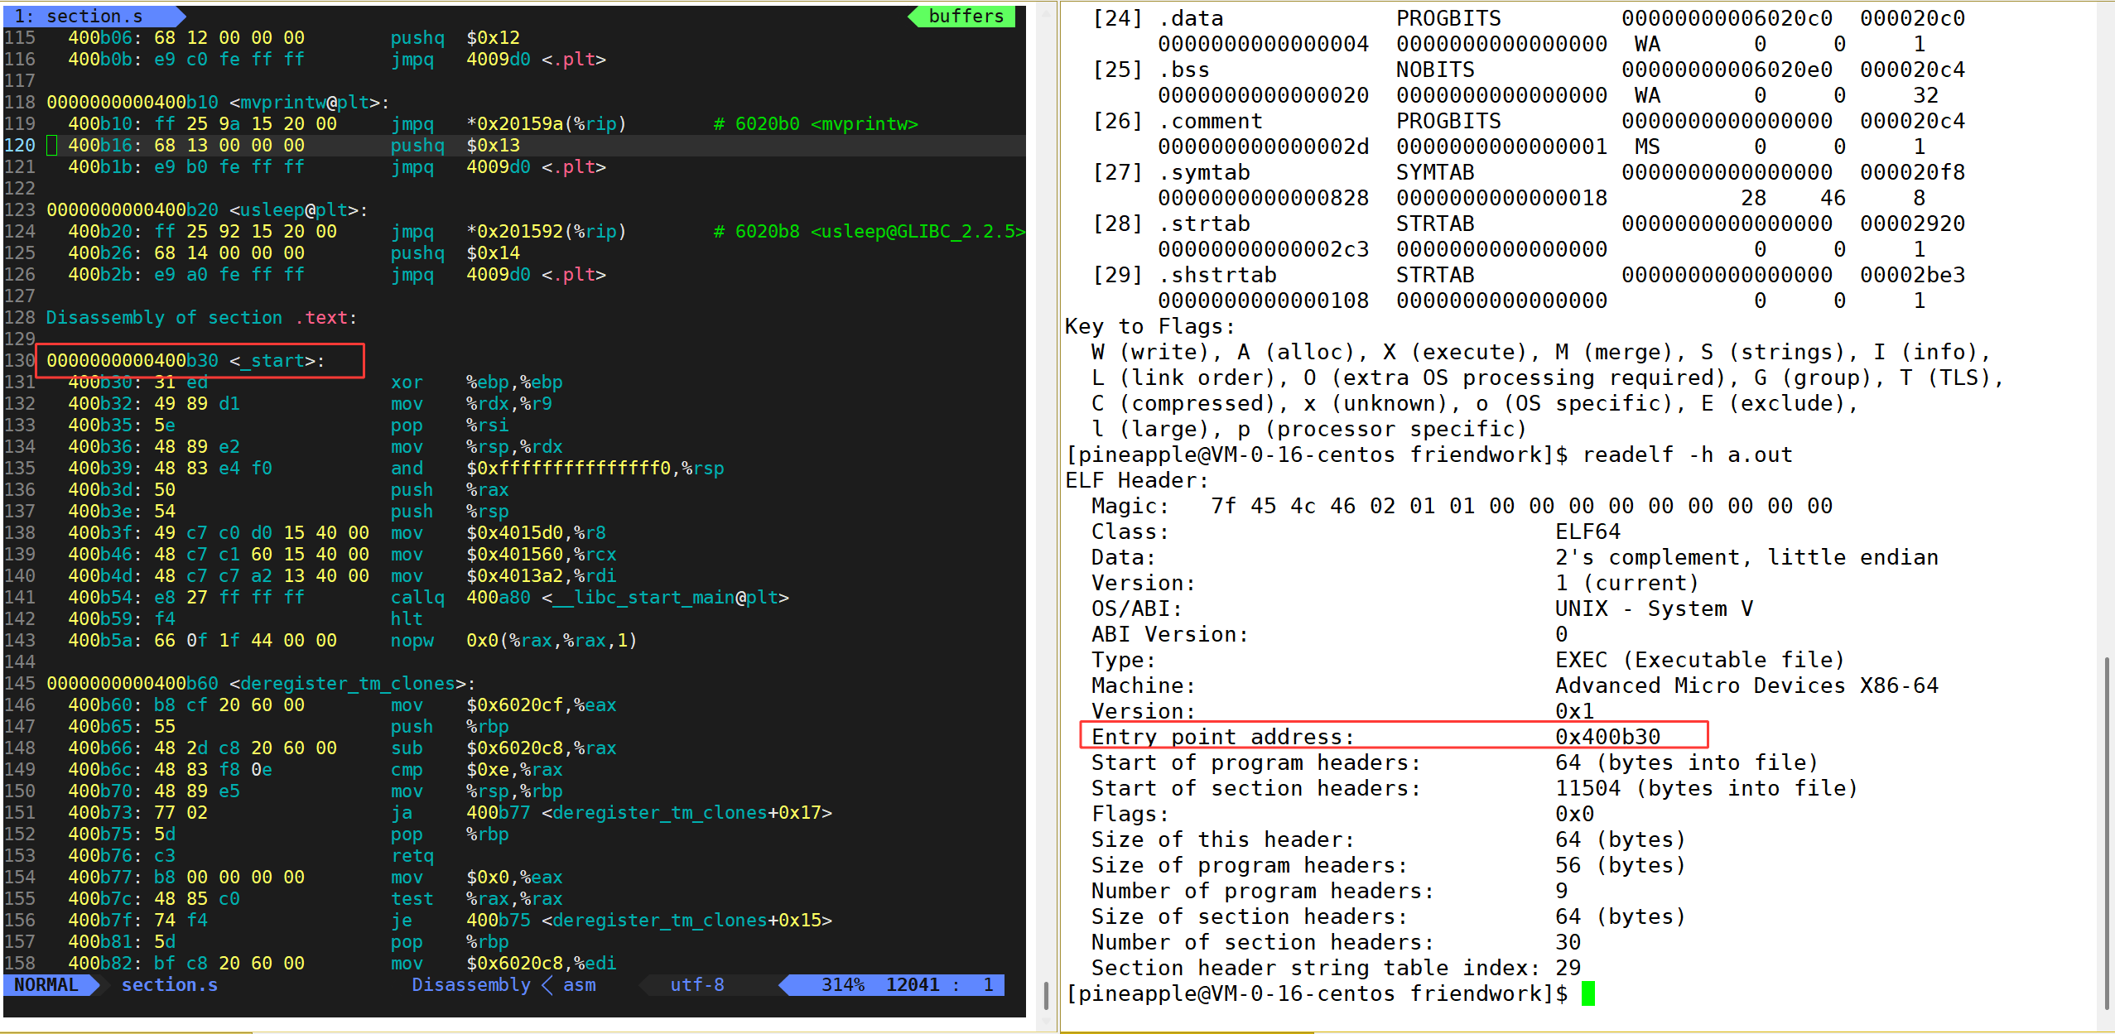Click 'Number of section headers:' value 30
This screenshot has height=1034, width=2115.
pos(1568,942)
